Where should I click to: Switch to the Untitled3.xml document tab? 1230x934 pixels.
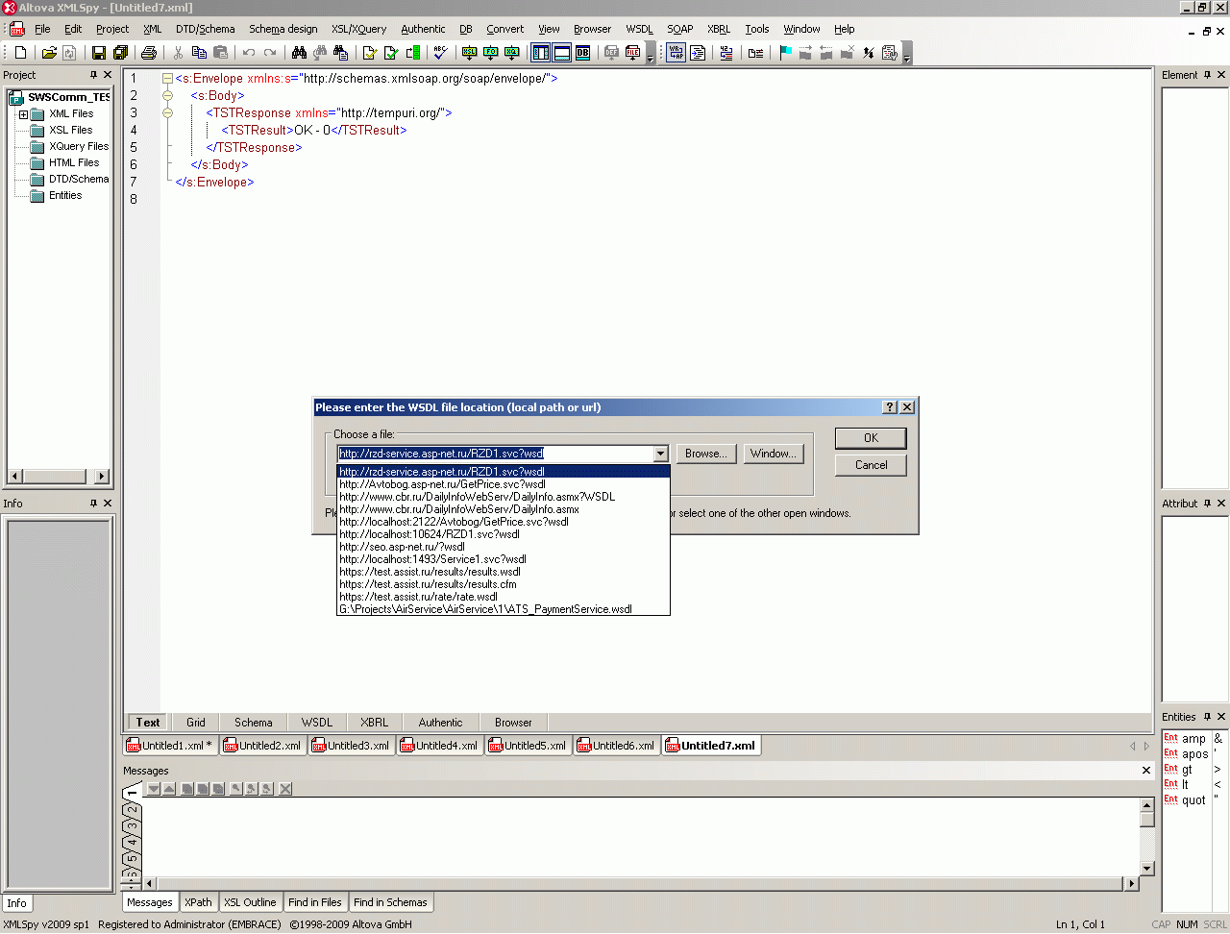(351, 746)
